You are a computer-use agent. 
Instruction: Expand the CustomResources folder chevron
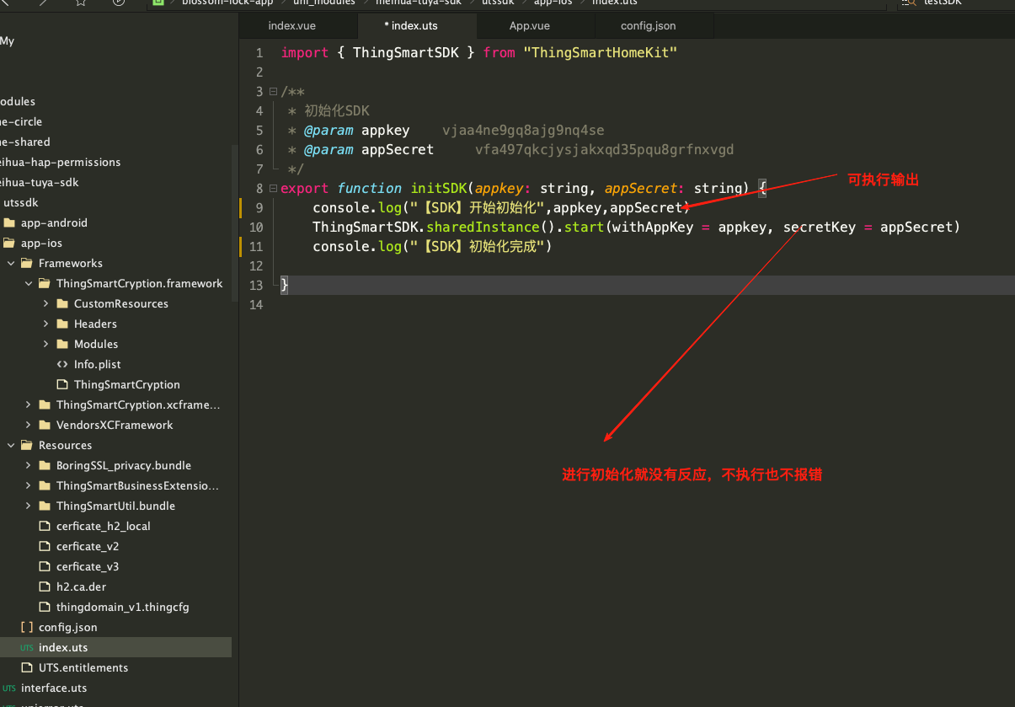click(x=46, y=304)
